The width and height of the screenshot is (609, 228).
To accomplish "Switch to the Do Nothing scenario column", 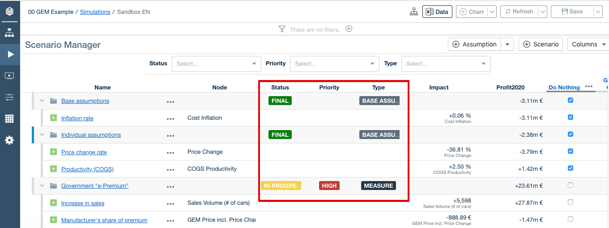I will click(x=564, y=88).
